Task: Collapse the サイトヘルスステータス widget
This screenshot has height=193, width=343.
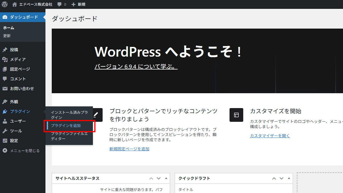Action: 166,178
